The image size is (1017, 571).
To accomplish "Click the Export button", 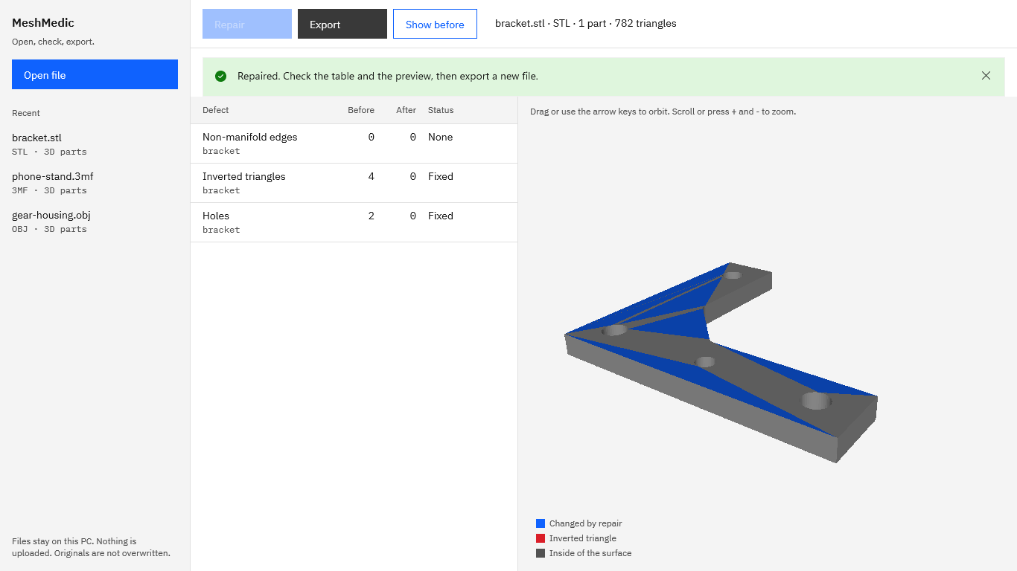I will point(342,24).
